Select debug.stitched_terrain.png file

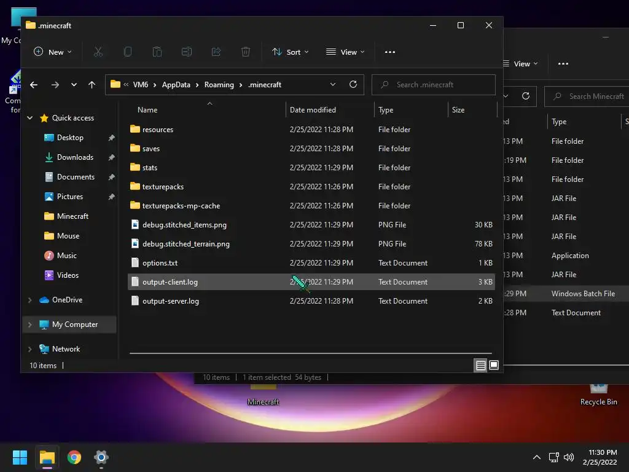click(311, 244)
